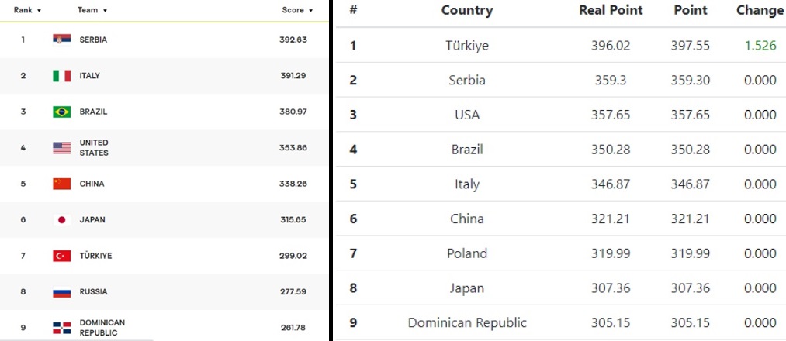Open the Team column sort dropdown
This screenshot has height=341, width=786.
tap(92, 11)
